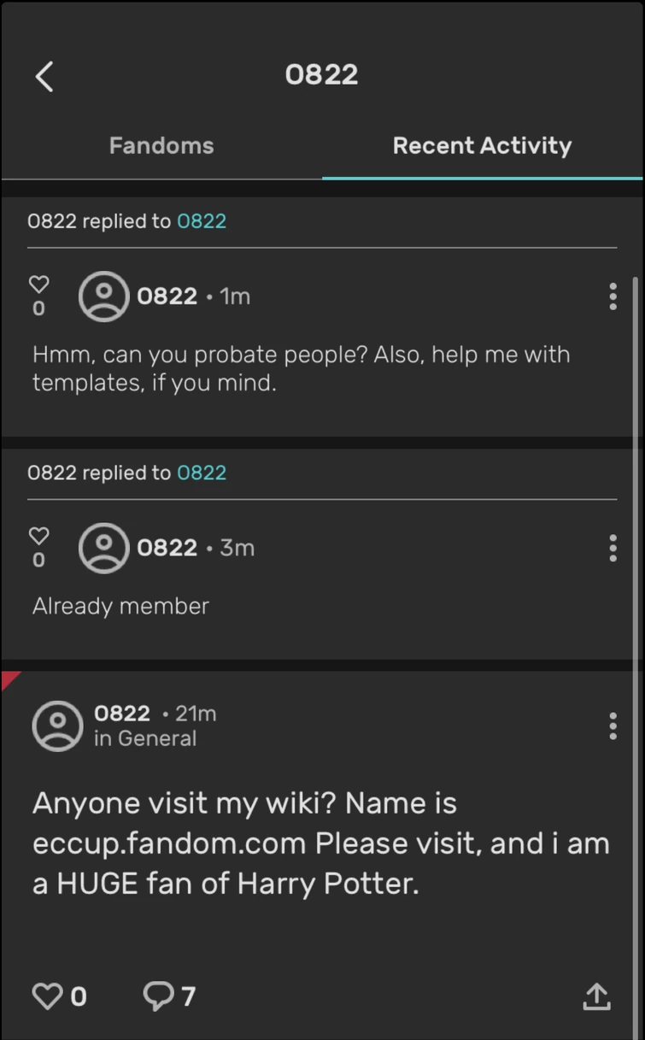Open options menu for the 3m reply
The width and height of the screenshot is (645, 1040).
613,548
